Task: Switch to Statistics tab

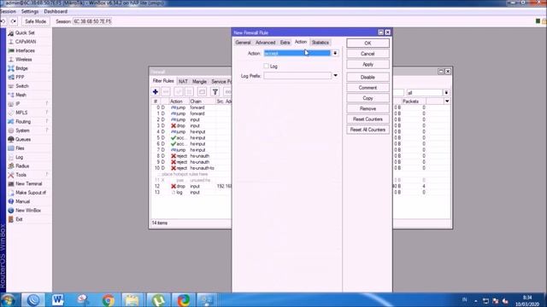Action: click(x=321, y=43)
